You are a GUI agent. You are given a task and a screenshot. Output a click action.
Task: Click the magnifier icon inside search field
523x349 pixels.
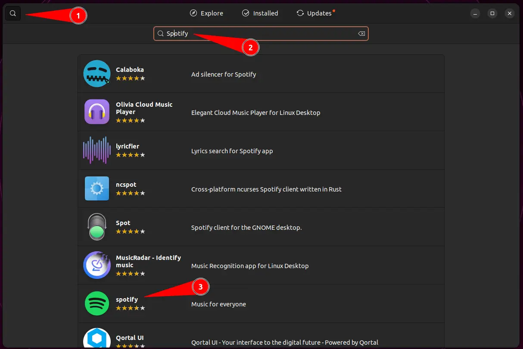160,34
